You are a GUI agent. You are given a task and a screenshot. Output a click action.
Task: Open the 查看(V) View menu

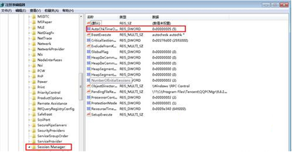click(x=35, y=11)
